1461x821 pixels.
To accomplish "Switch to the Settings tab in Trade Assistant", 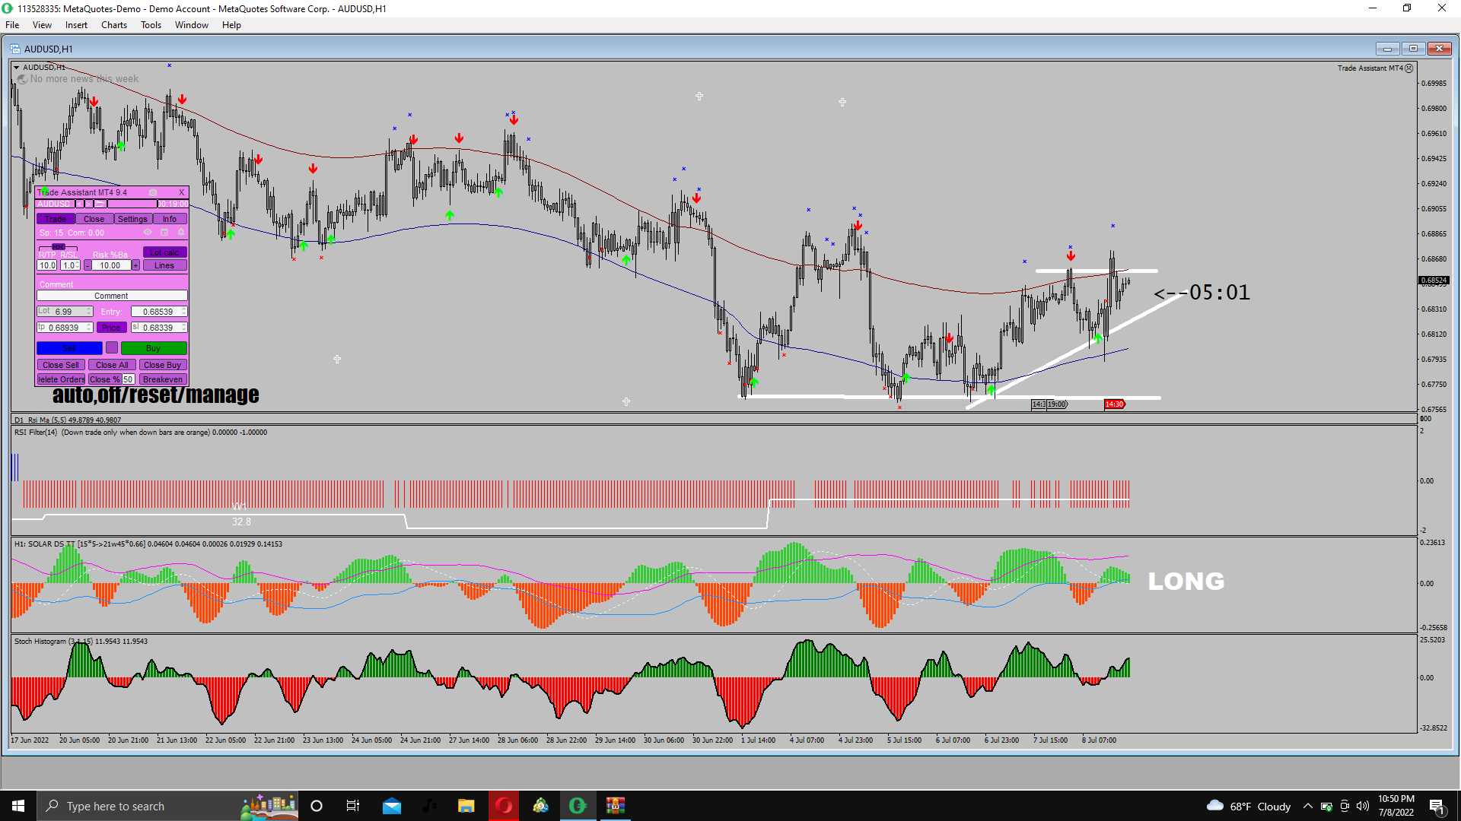I will point(132,219).
